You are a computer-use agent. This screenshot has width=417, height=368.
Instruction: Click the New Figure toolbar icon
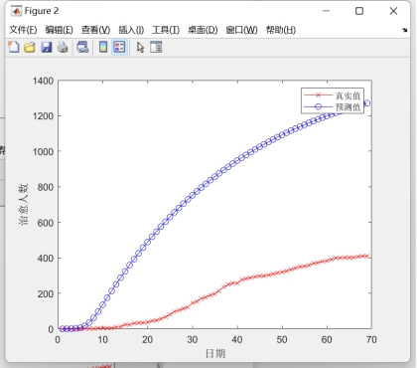coord(14,47)
